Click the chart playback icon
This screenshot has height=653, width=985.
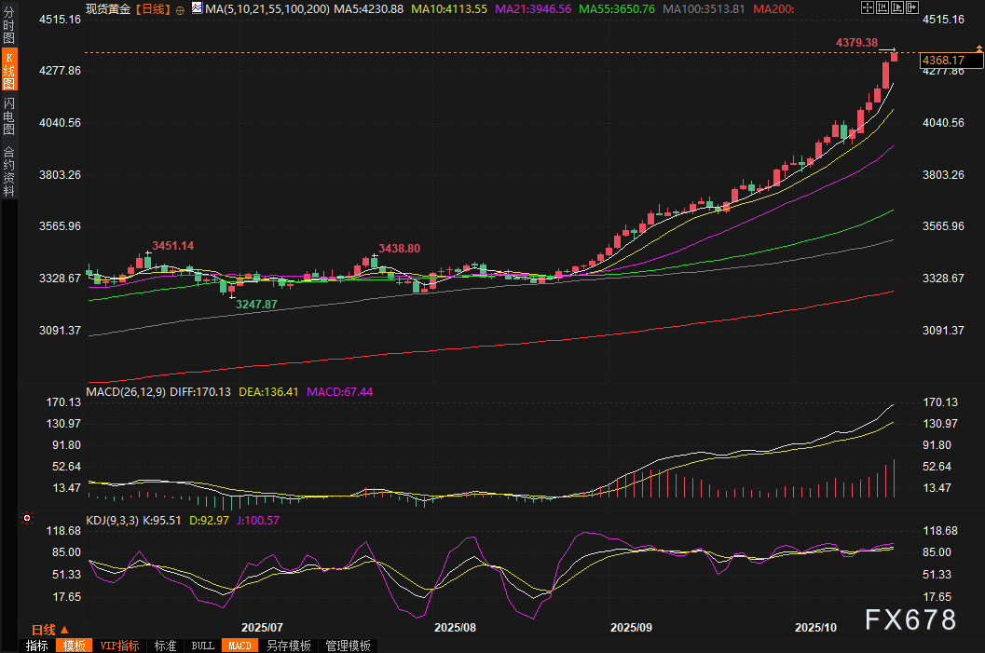(896, 8)
